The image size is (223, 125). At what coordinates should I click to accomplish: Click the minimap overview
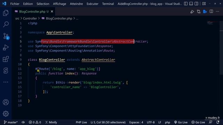pyautogui.click(x=213, y=23)
